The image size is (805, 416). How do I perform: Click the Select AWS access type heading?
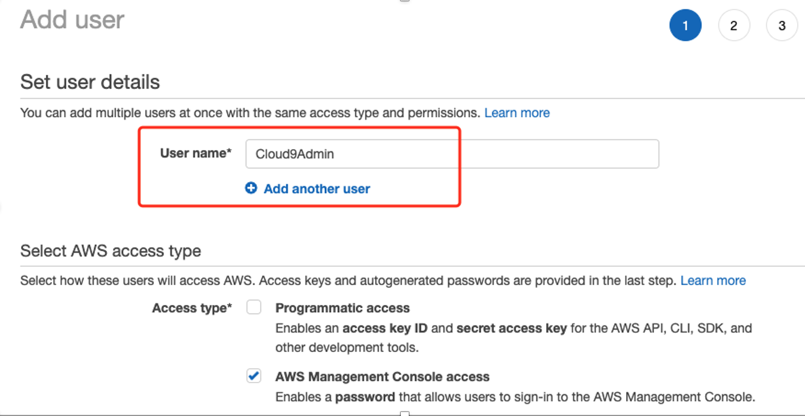111,251
